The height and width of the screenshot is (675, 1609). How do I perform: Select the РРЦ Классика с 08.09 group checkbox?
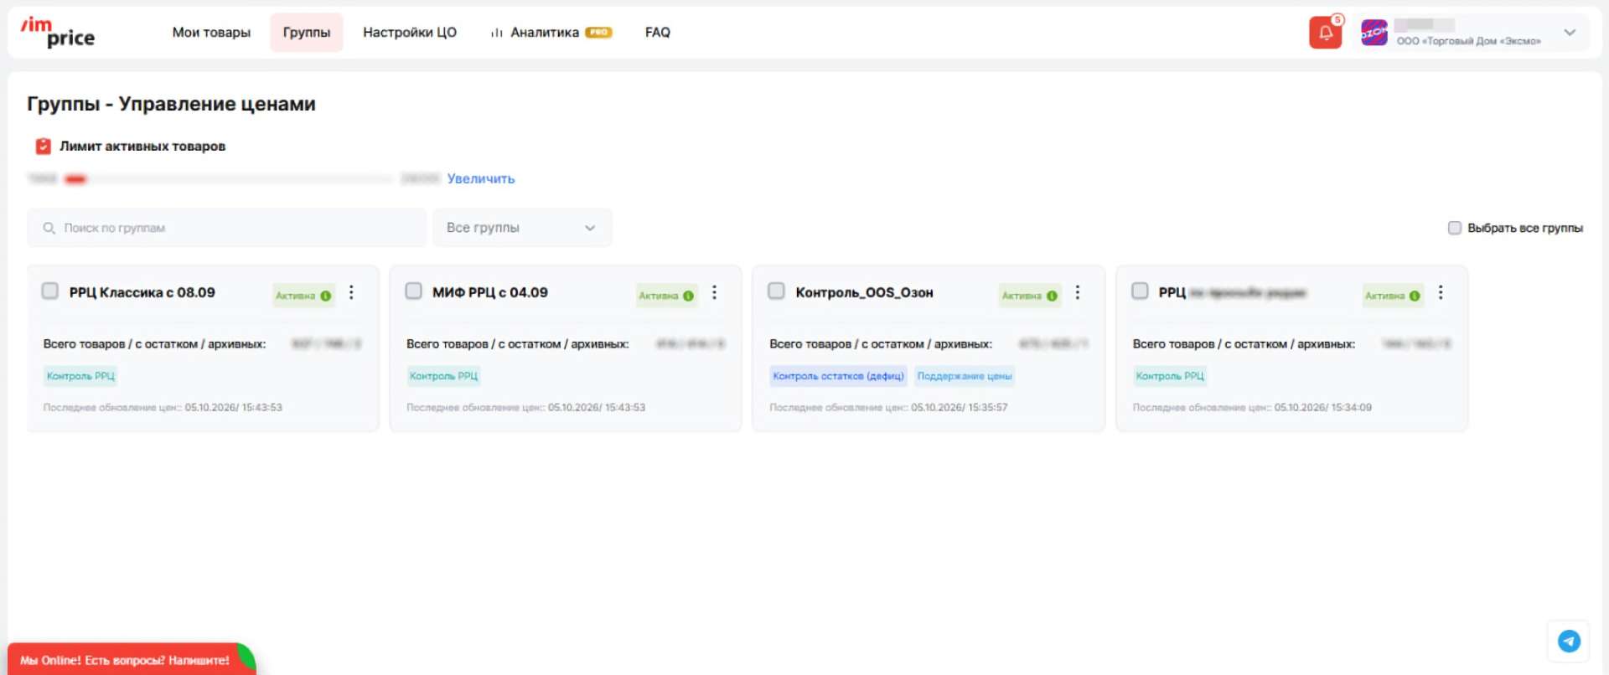pos(50,291)
